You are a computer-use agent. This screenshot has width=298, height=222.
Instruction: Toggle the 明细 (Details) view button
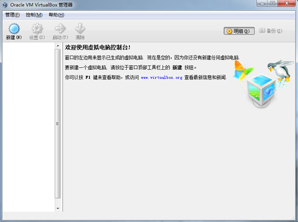click(x=239, y=31)
